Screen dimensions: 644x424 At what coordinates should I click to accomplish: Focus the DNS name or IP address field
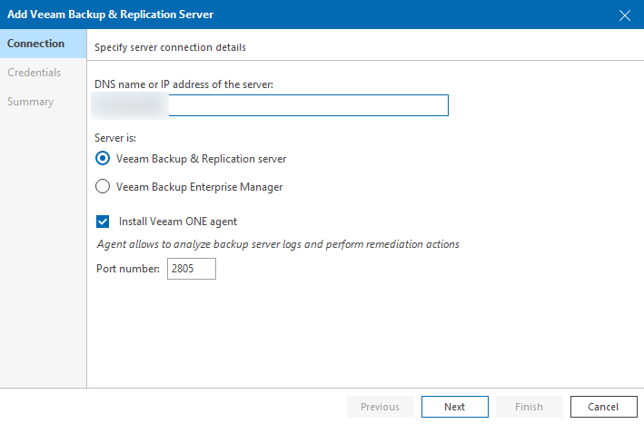point(271,105)
